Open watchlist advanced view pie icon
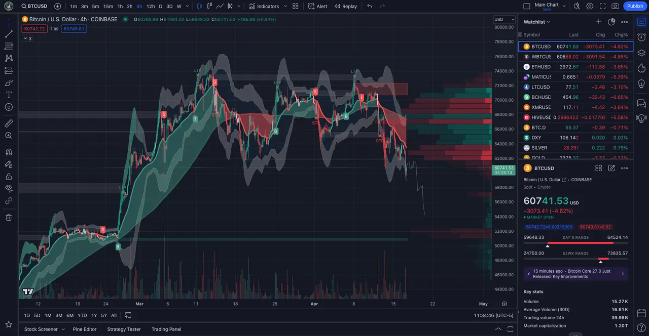The width and height of the screenshot is (649, 336). click(611, 22)
